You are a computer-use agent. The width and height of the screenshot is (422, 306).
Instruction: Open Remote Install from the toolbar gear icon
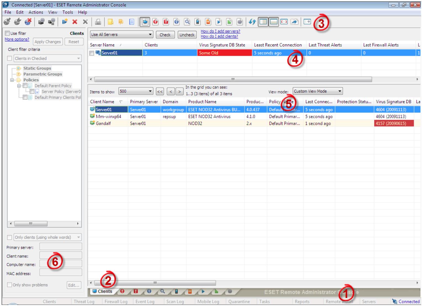(240, 22)
